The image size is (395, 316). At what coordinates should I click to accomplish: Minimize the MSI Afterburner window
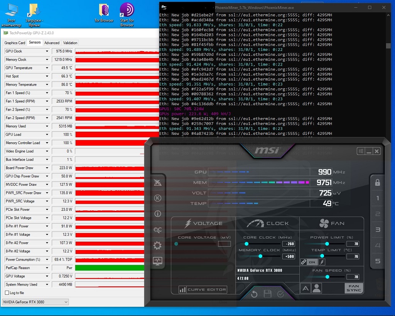pyautogui.click(x=369, y=151)
